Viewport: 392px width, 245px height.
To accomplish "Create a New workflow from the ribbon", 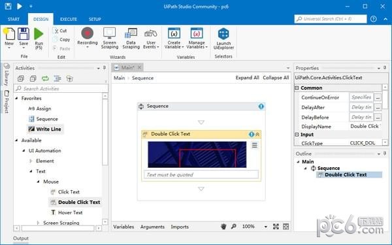I will tap(9, 38).
